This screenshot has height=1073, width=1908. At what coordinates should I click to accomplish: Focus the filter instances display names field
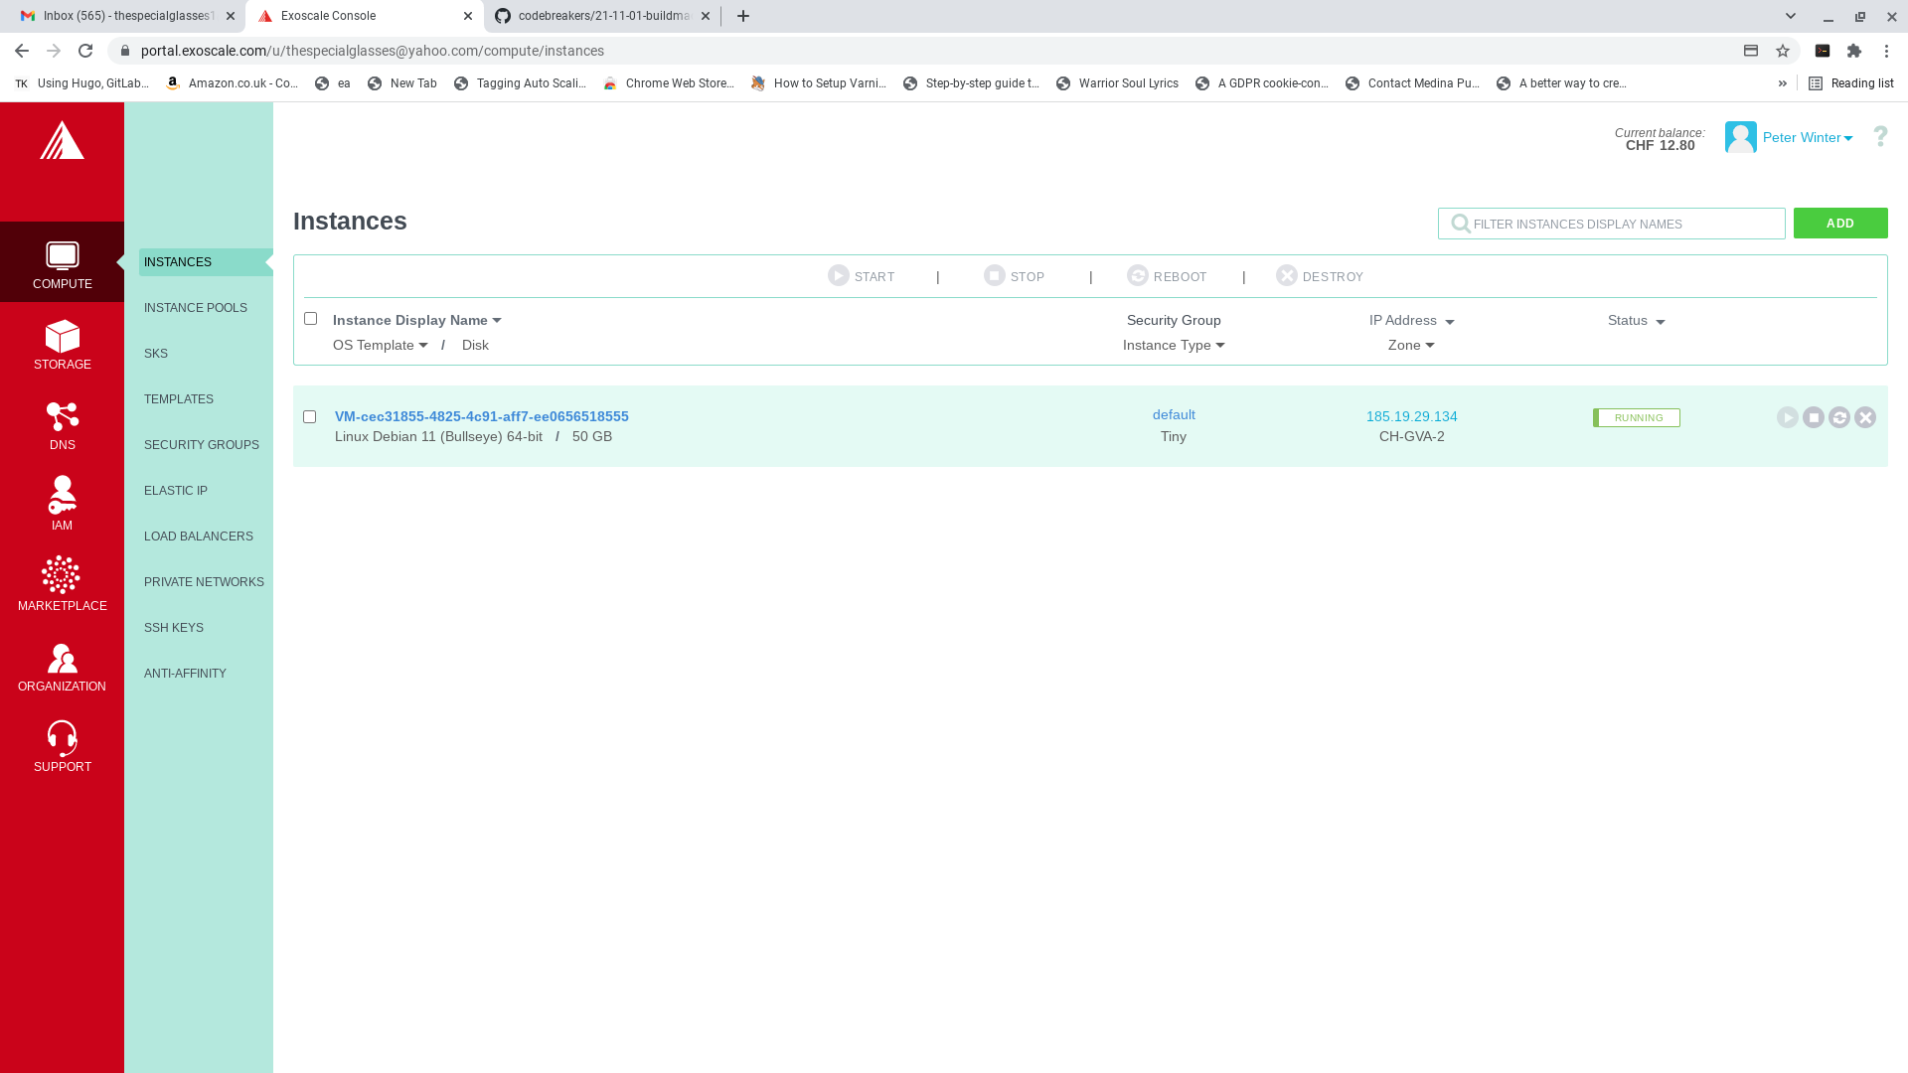[x=1620, y=225]
